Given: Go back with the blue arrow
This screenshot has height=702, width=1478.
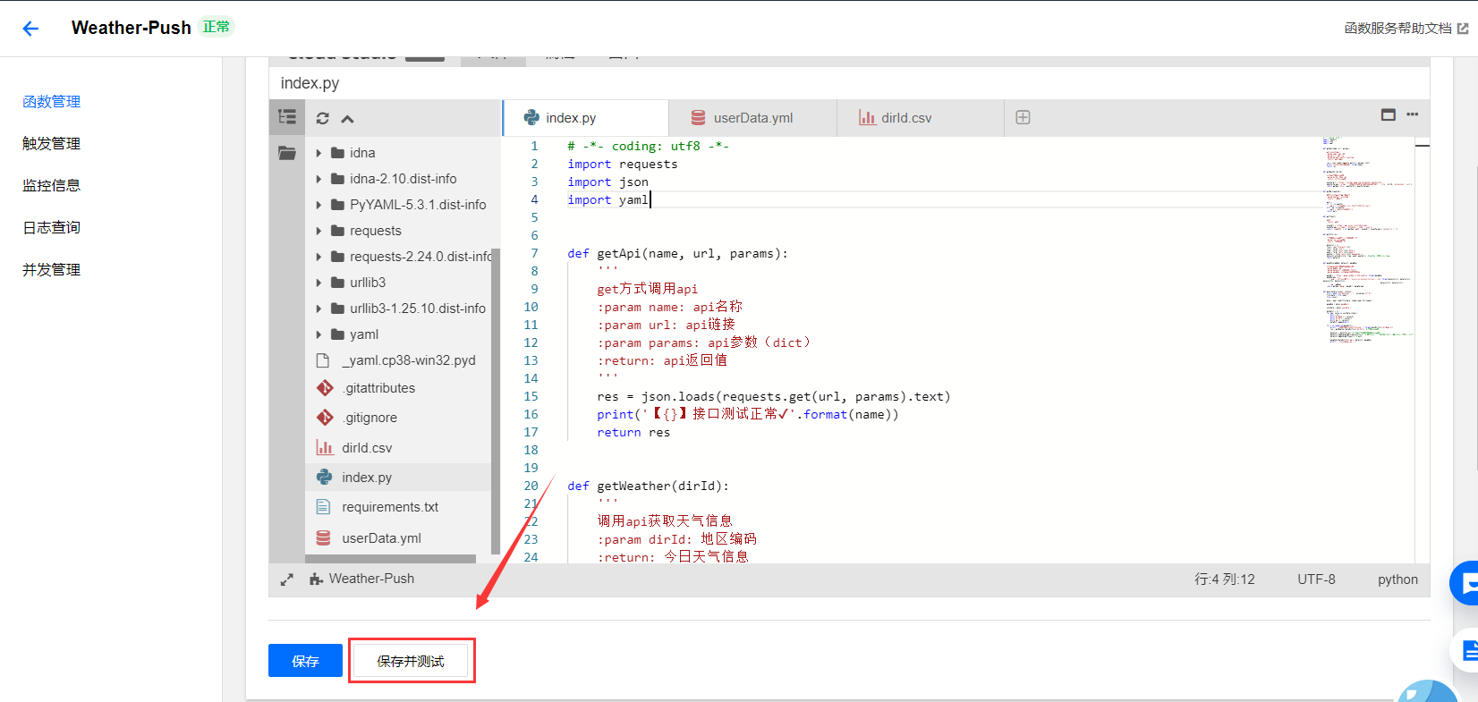Looking at the screenshot, I should pyautogui.click(x=30, y=29).
